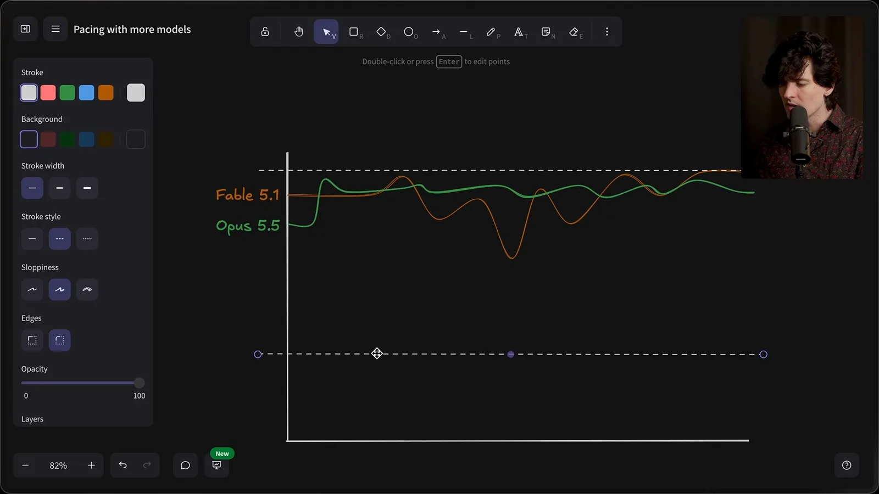Open the presentation mode New button

pos(217,465)
